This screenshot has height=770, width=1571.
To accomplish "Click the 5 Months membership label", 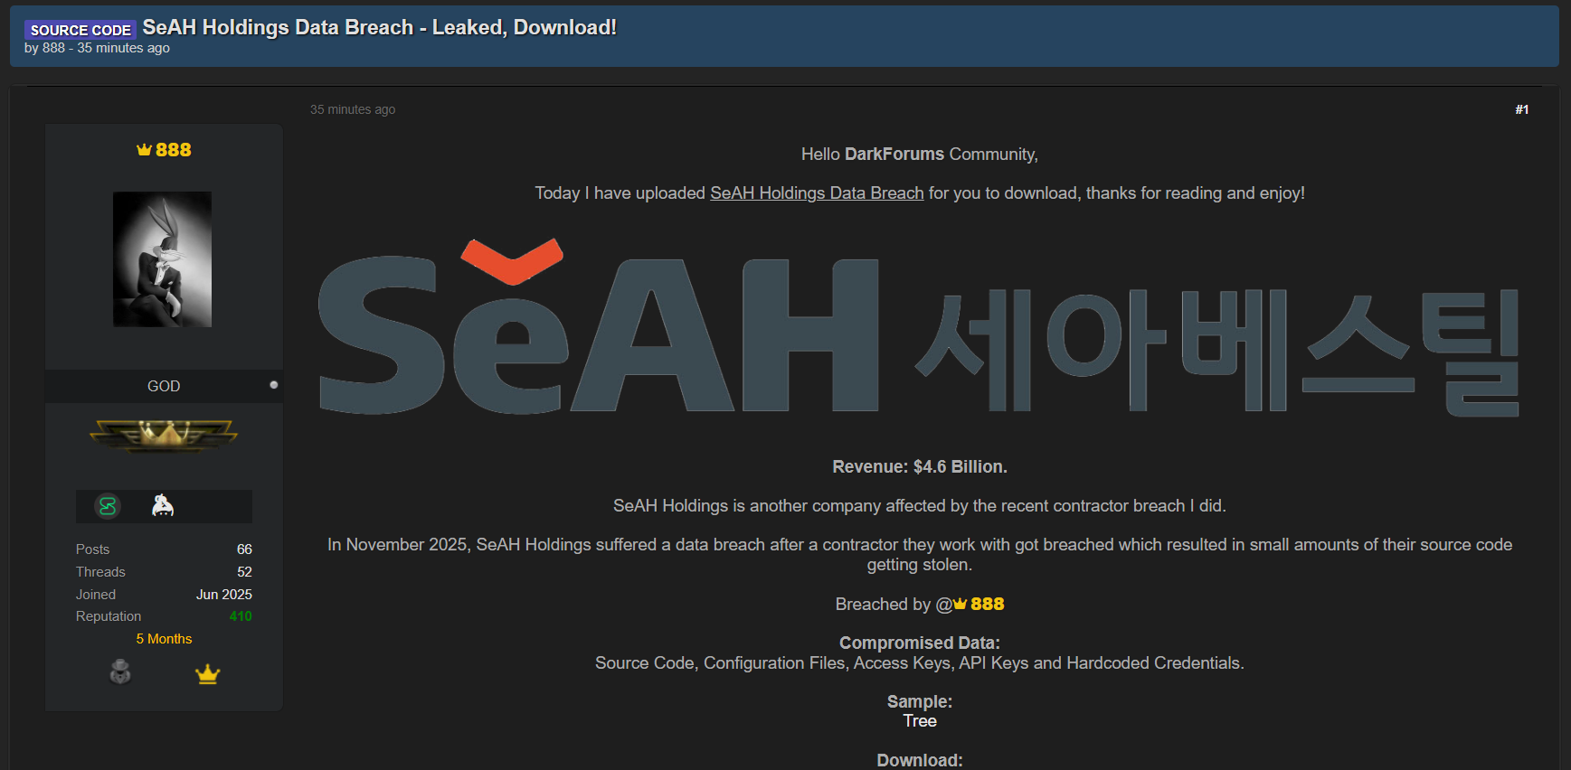I will [164, 639].
